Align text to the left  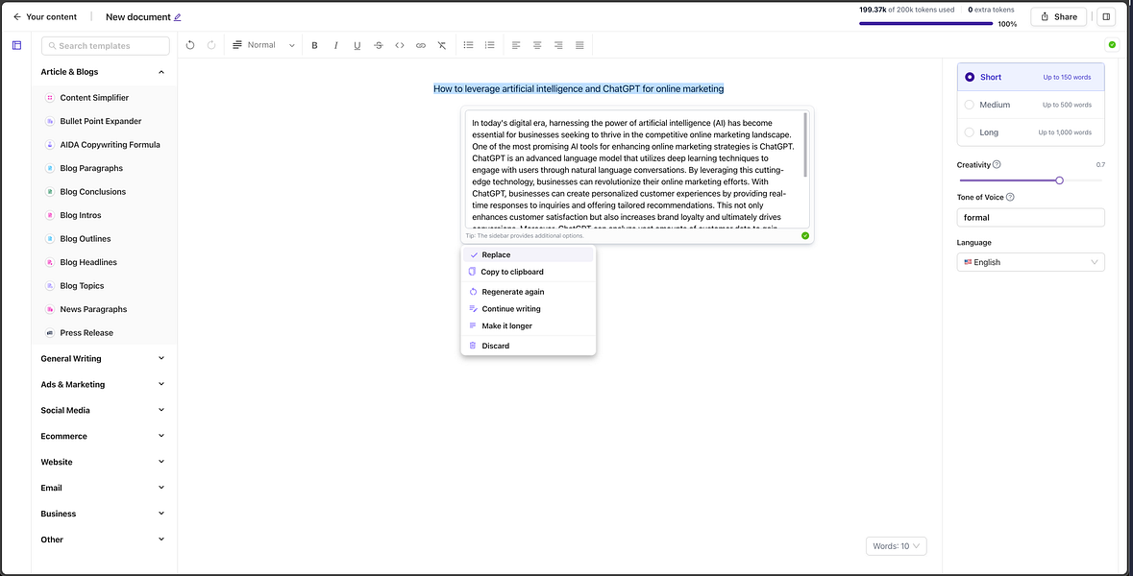516,45
